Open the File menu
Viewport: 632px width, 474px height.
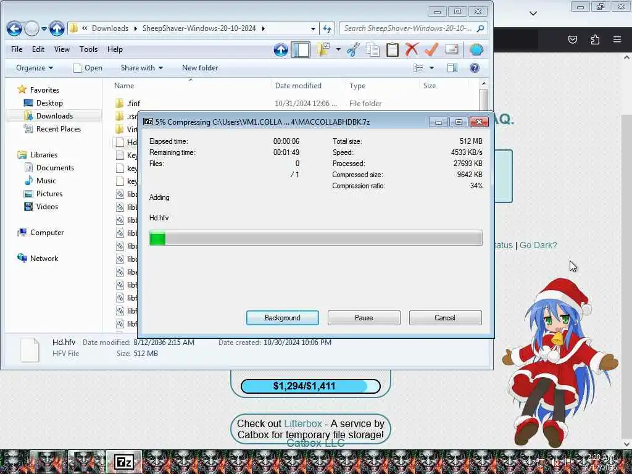(17, 49)
